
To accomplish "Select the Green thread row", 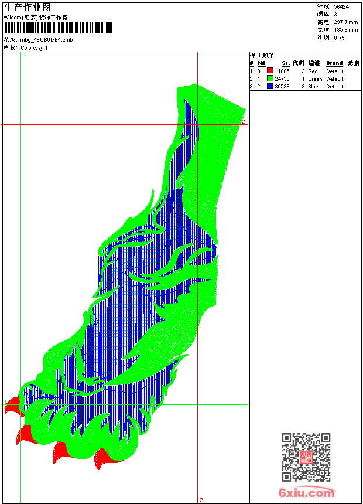I will pyautogui.click(x=305, y=79).
